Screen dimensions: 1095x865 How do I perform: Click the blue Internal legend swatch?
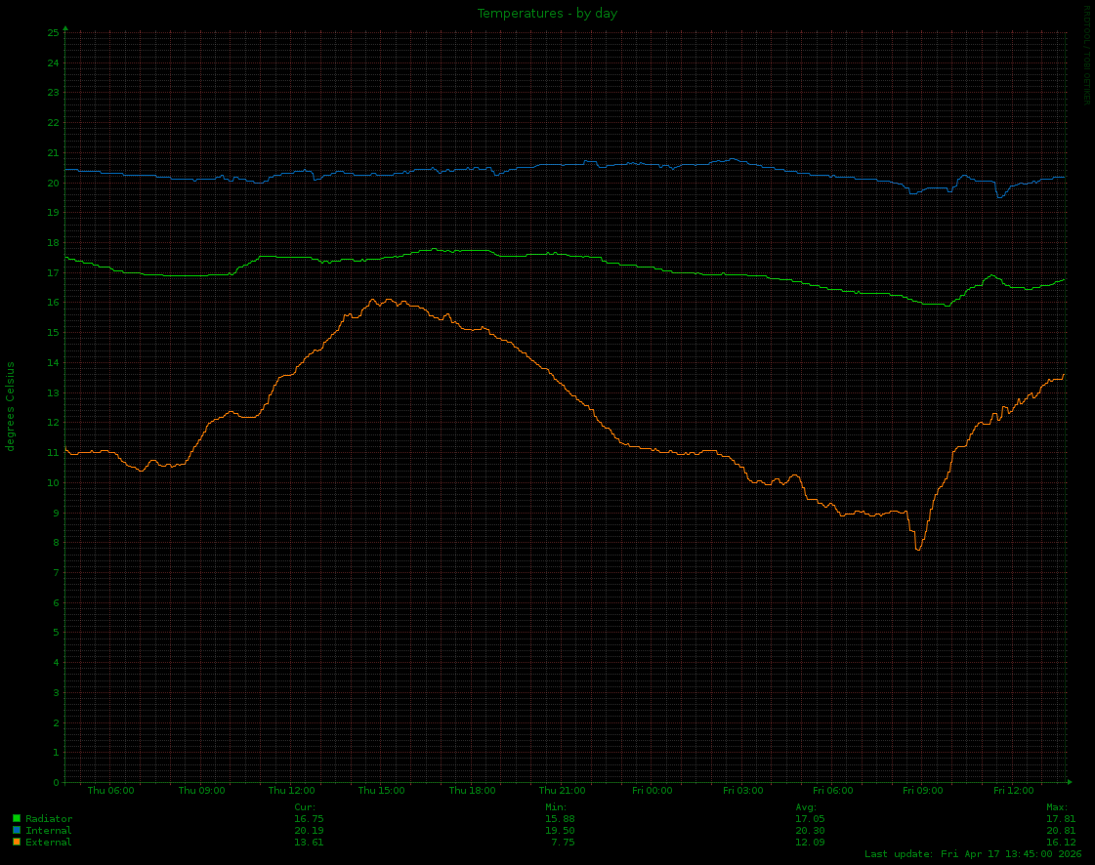(17, 830)
